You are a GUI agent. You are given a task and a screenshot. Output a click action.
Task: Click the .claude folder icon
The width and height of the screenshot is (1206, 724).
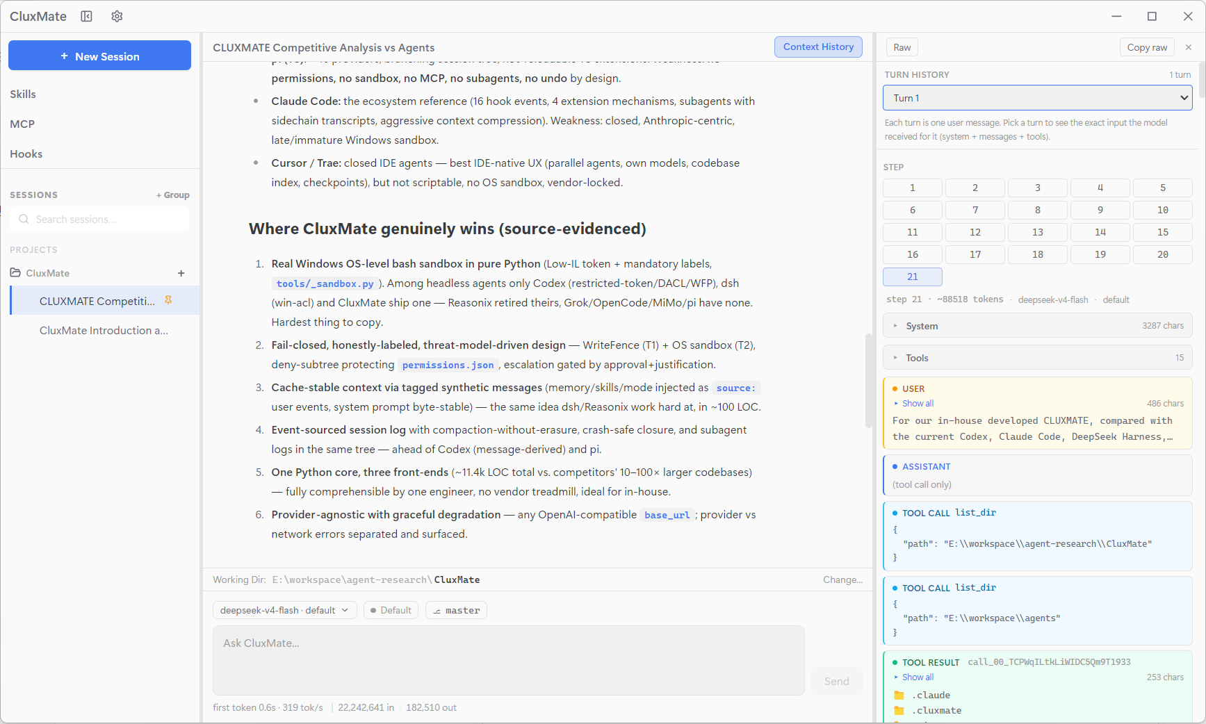(x=899, y=696)
